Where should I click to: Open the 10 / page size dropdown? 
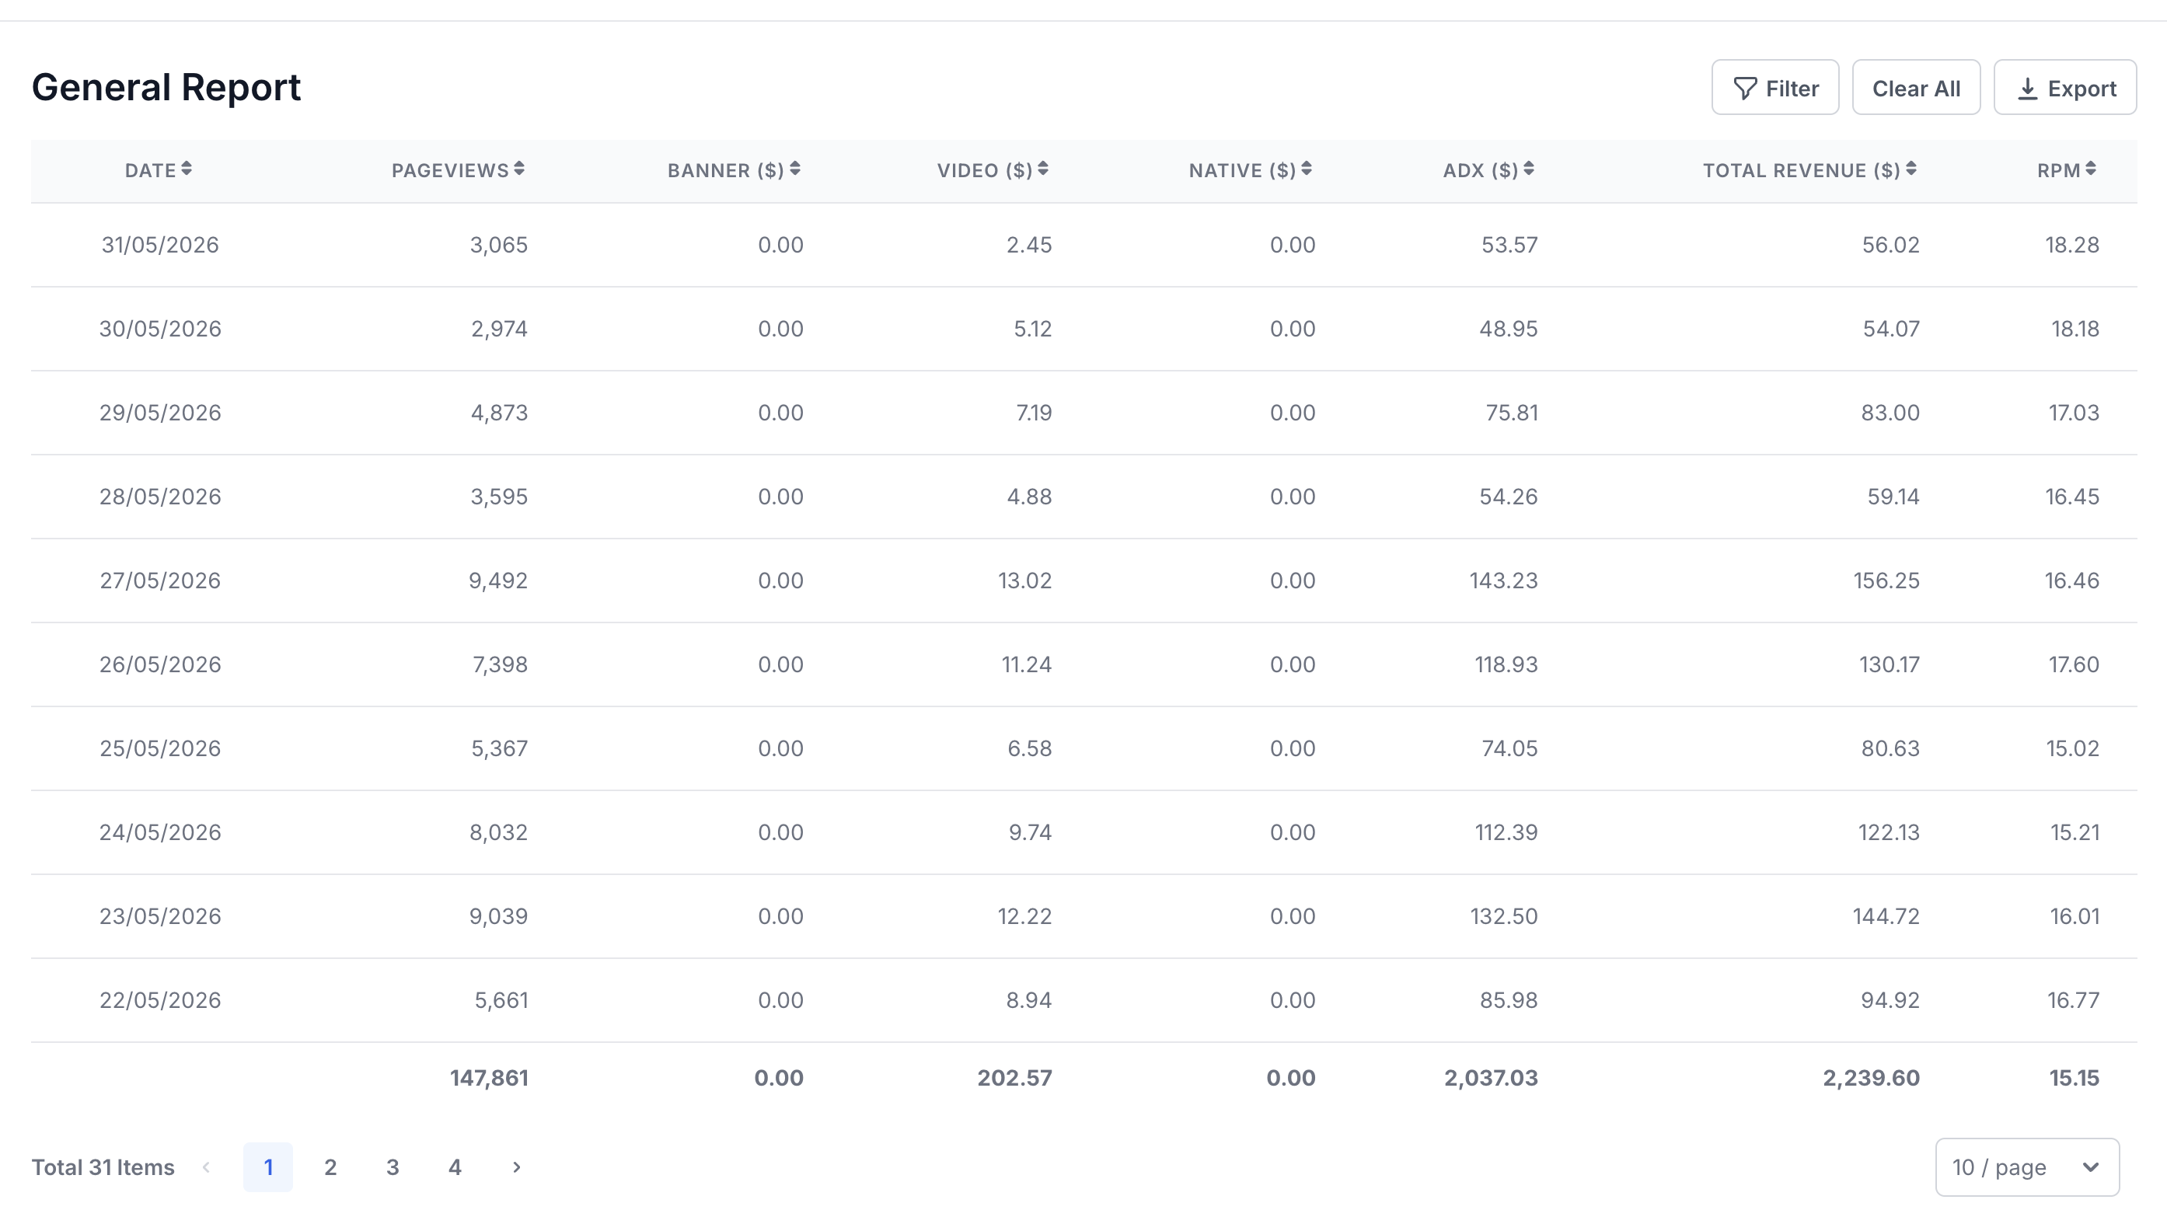(x=2027, y=1166)
